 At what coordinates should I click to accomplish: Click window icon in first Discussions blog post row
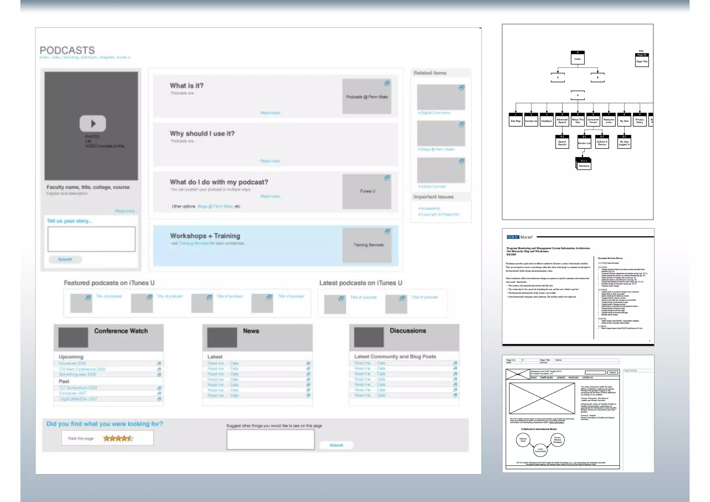[x=455, y=363]
